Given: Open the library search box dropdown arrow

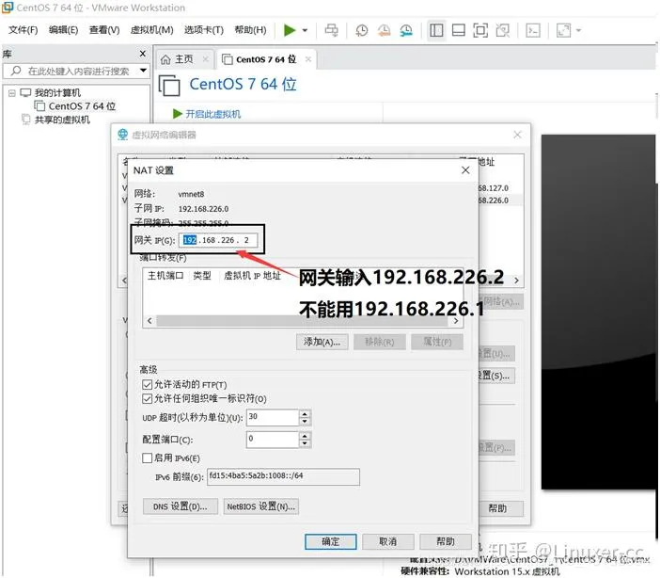Looking at the screenshot, I should [x=143, y=71].
